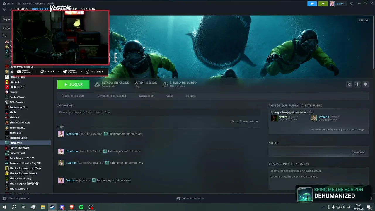Create a note with Nota nueva
The image size is (375, 211).
point(357,152)
